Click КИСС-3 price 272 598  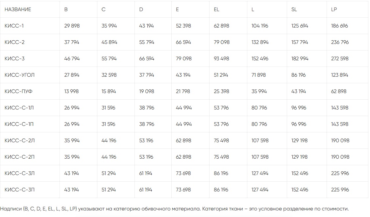click(x=340, y=59)
